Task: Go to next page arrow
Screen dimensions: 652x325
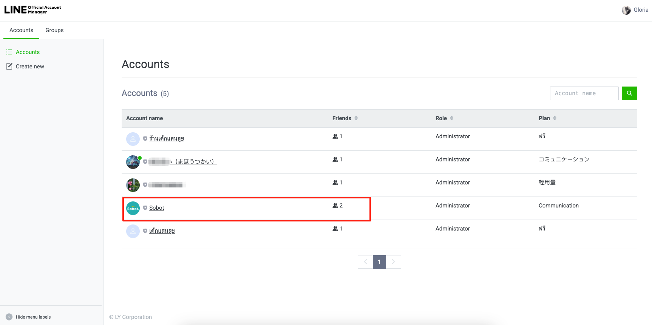Action: coord(393,262)
